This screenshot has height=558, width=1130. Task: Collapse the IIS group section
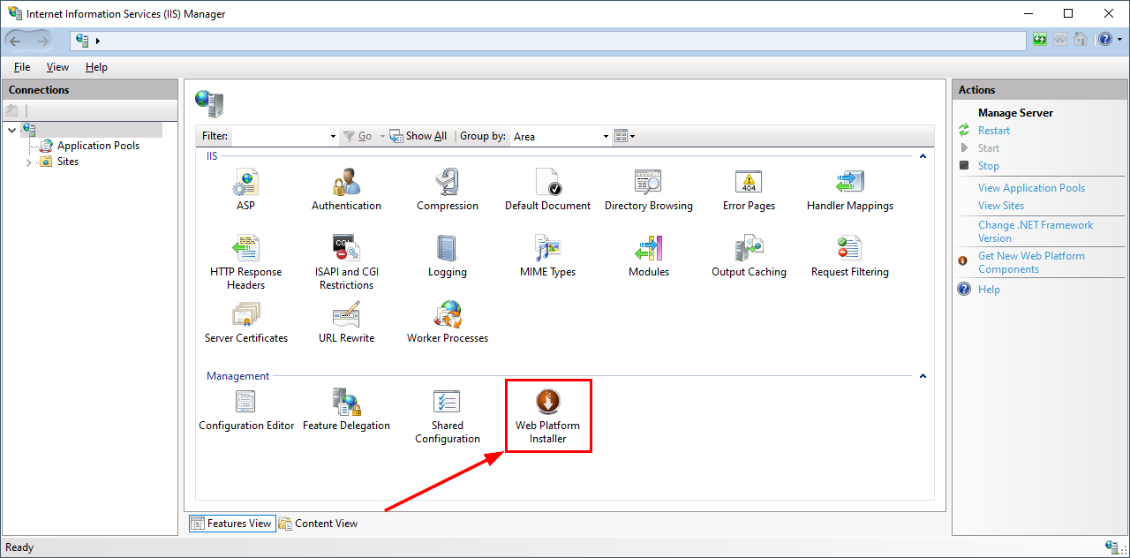pyautogui.click(x=923, y=156)
